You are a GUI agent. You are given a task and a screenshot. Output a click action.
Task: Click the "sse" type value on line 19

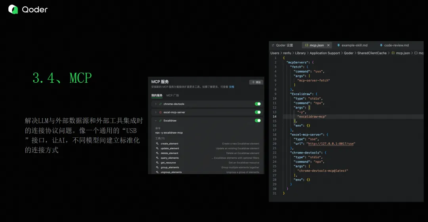[x=313, y=139]
